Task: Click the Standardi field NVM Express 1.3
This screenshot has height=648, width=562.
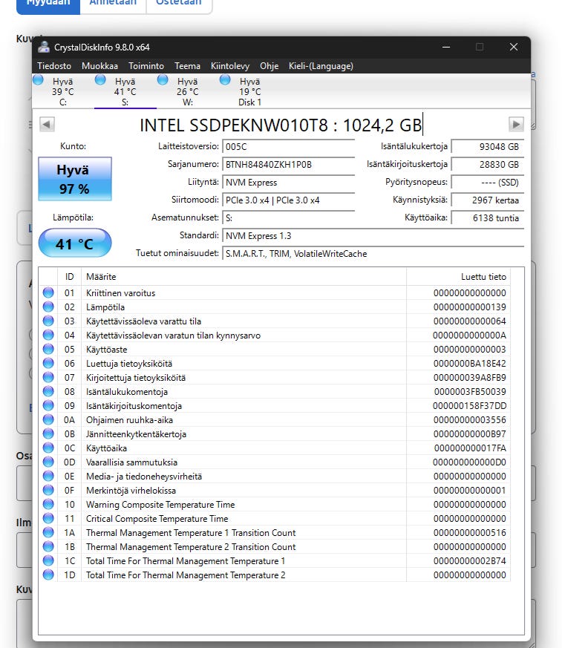Action: click(373, 236)
